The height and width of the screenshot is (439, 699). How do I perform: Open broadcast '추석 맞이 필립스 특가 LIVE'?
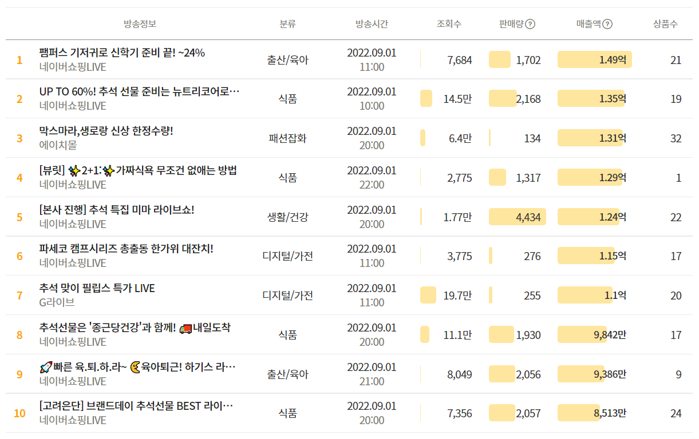97,288
